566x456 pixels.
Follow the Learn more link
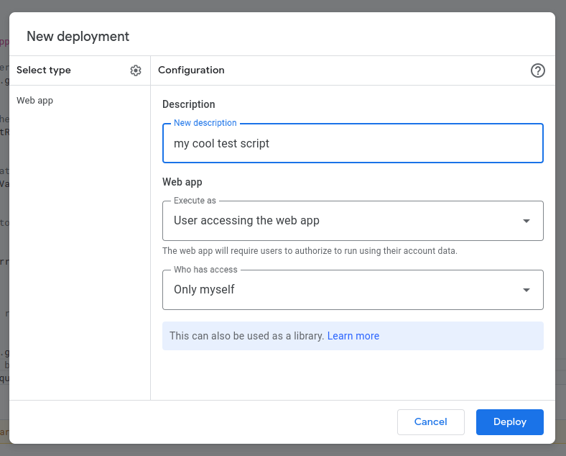coord(353,336)
